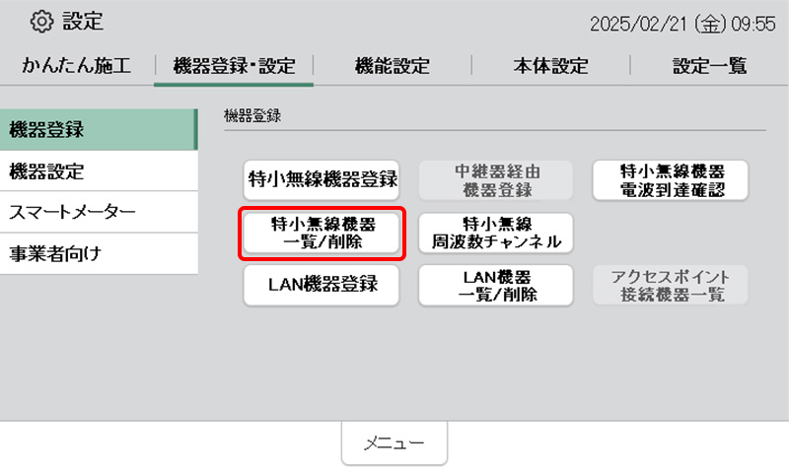This screenshot has height=473, width=789.
Task: Switch to かんたん施工 tab
Action: pyautogui.click(x=77, y=66)
